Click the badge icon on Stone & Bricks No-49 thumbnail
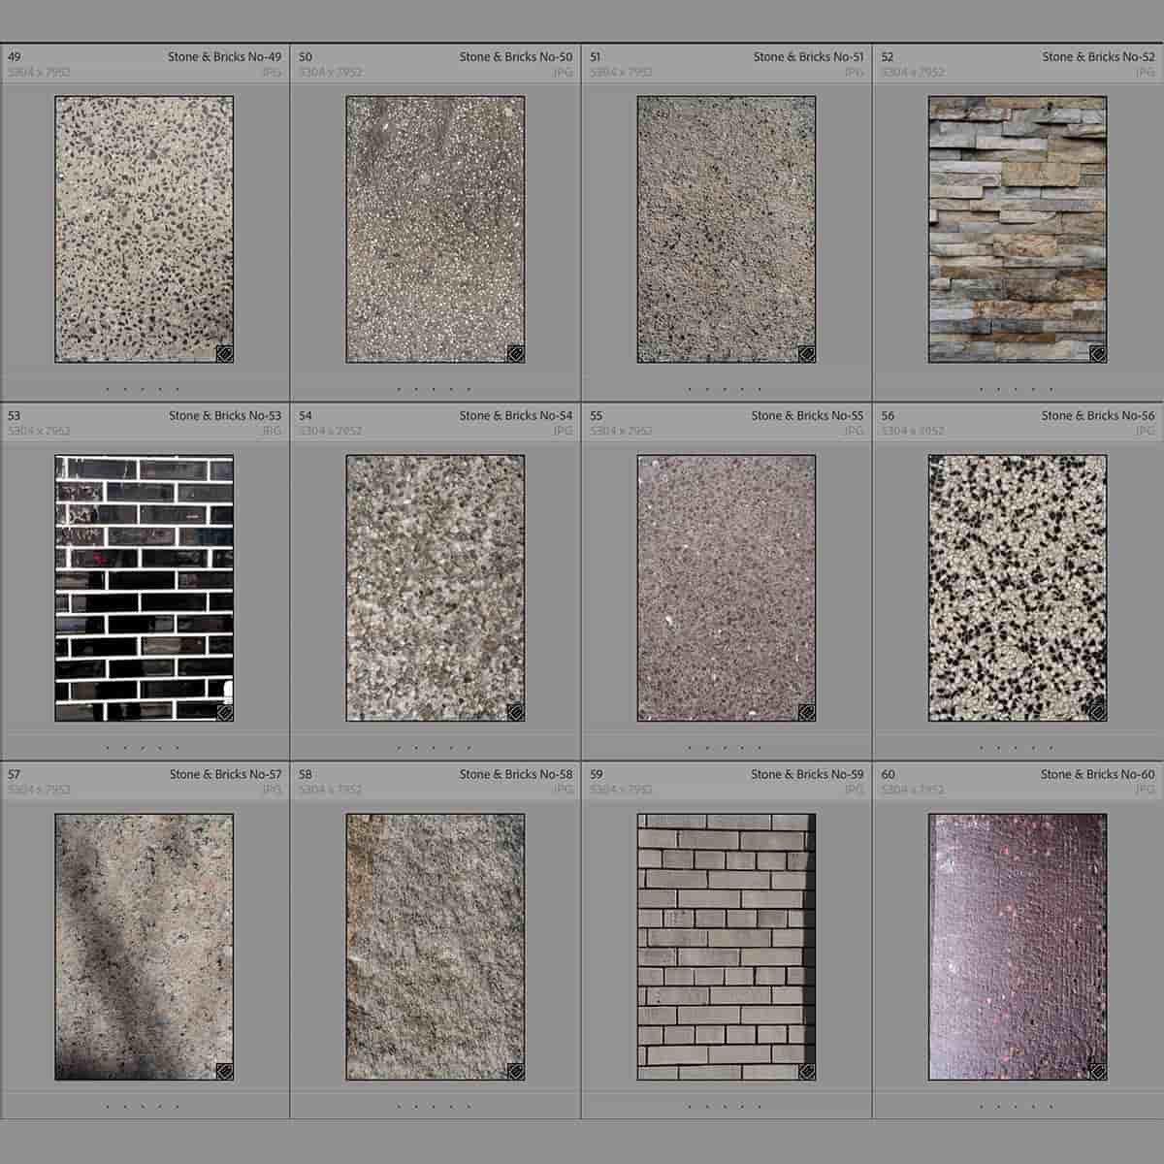The image size is (1164, 1164). (x=224, y=353)
